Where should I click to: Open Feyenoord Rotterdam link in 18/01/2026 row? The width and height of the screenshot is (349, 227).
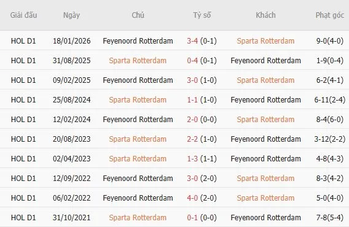(x=138, y=41)
